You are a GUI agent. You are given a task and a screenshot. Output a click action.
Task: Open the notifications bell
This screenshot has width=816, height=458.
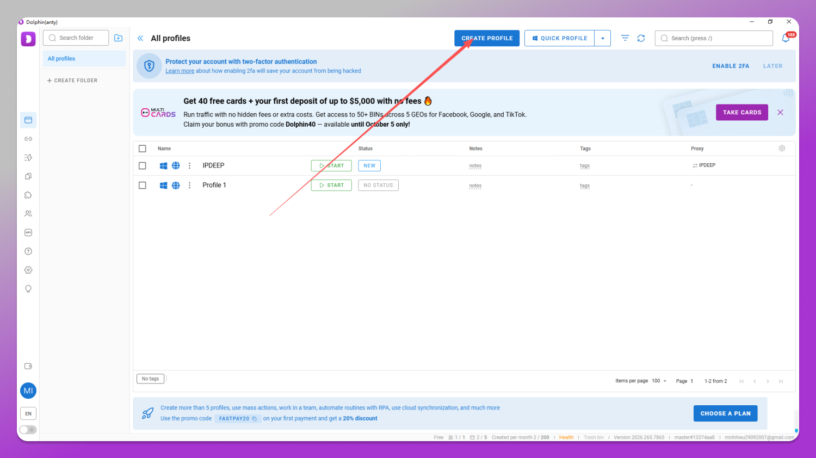[786, 38]
